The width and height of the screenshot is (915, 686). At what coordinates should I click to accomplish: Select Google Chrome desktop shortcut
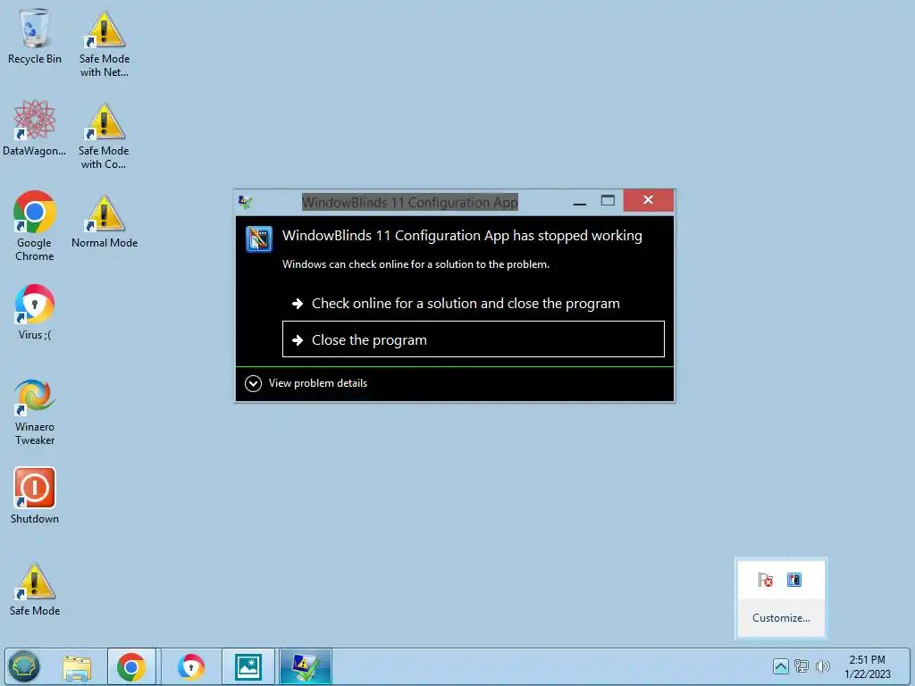(x=35, y=226)
